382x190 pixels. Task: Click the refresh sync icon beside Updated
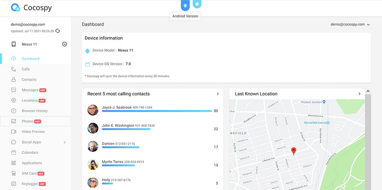pyautogui.click(x=58, y=31)
